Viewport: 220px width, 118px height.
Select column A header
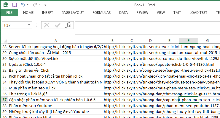(x=55, y=41)
